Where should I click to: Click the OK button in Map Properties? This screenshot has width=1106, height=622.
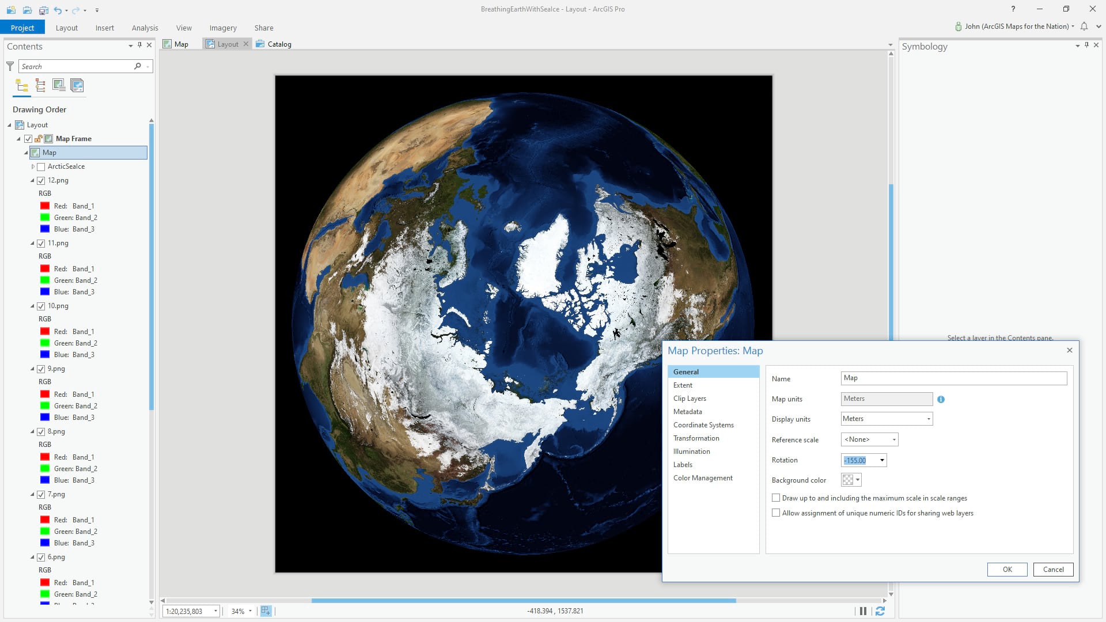pos(1007,570)
